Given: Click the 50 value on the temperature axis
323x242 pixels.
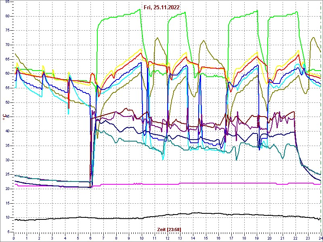Looking at the screenshot, I should [7, 102].
